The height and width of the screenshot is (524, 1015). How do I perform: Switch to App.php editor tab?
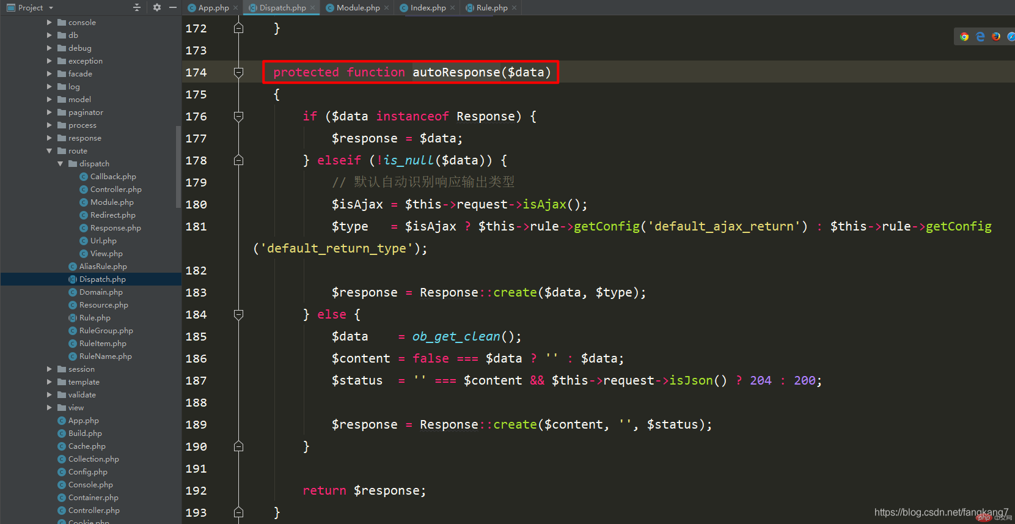coord(213,8)
